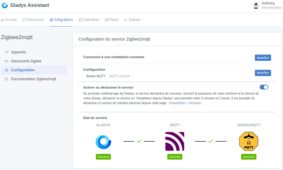
Task: Click the purple MQTT logo
Action: point(175,141)
